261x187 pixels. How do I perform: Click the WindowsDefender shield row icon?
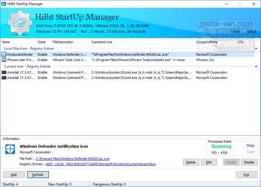click(x=4, y=54)
